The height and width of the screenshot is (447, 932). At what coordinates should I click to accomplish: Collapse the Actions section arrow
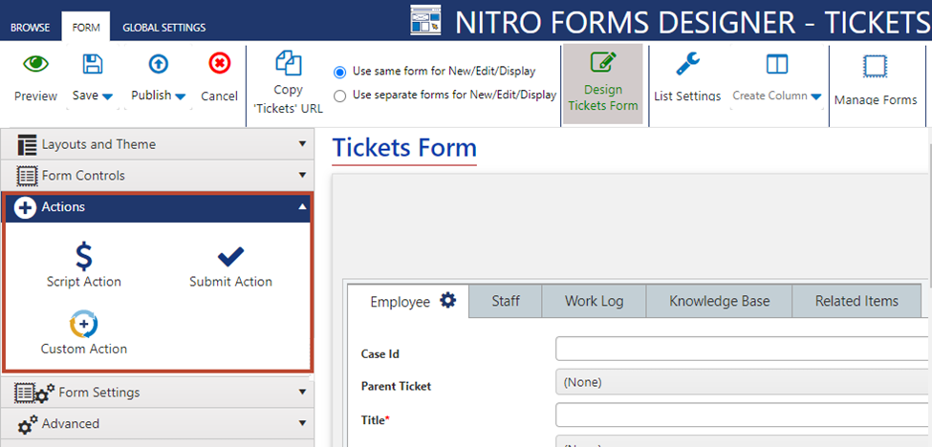302,207
